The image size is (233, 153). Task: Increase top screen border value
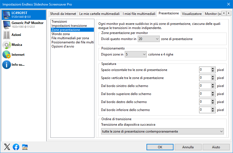click(213, 93)
